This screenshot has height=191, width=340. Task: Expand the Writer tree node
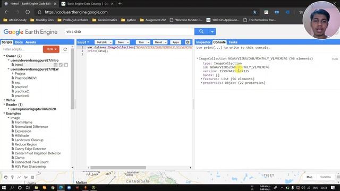point(4,100)
